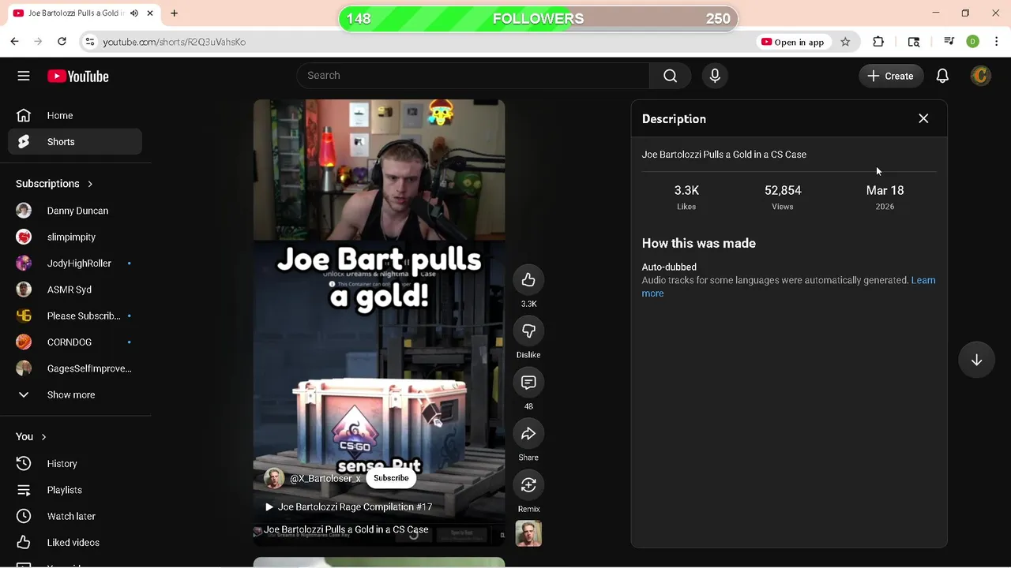Open the @X_Bartoloser_x channel name
The image size is (1011, 568).
click(x=325, y=478)
